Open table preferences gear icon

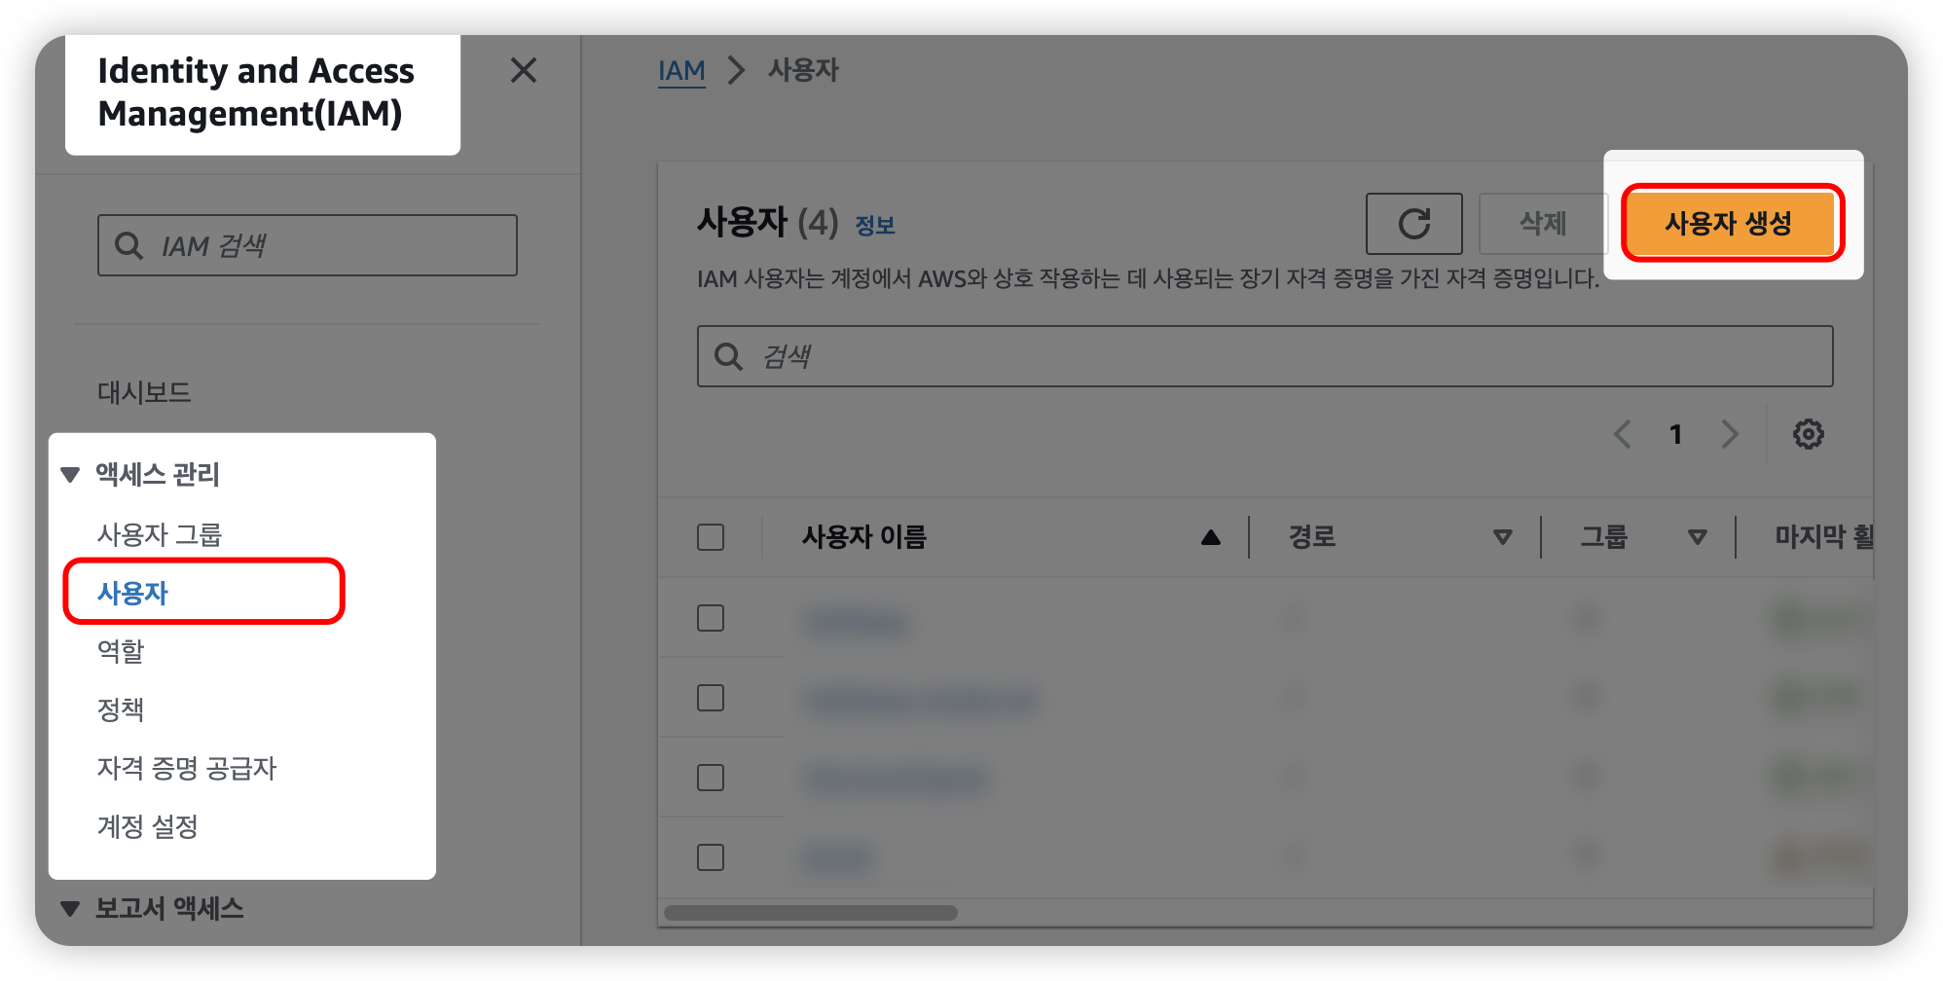tap(1808, 434)
